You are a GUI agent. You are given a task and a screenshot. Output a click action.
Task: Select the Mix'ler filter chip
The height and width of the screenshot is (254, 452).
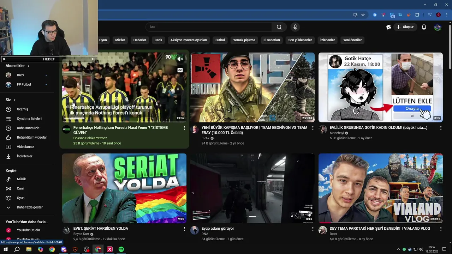120,40
